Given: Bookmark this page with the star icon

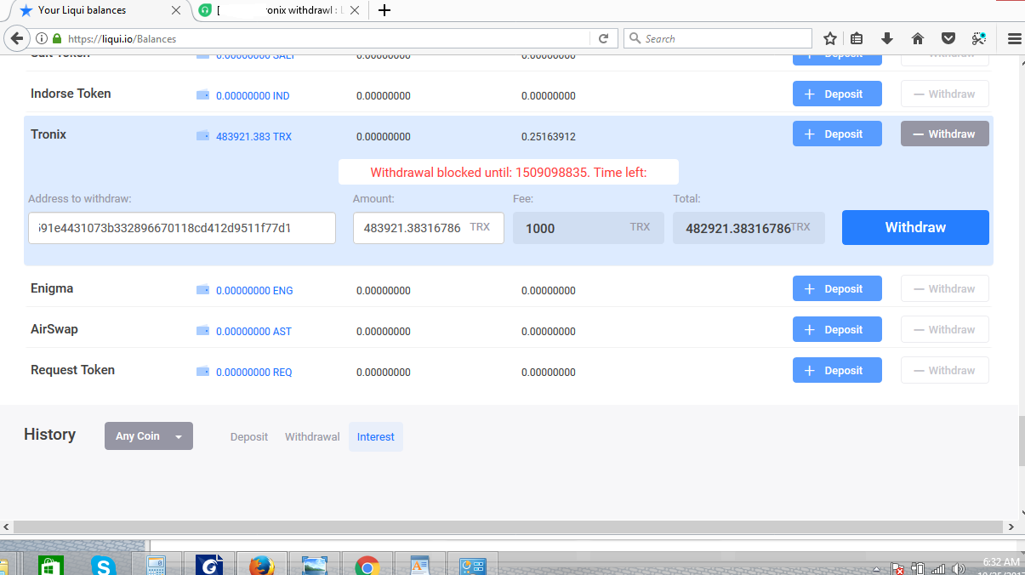Looking at the screenshot, I should click(x=830, y=38).
